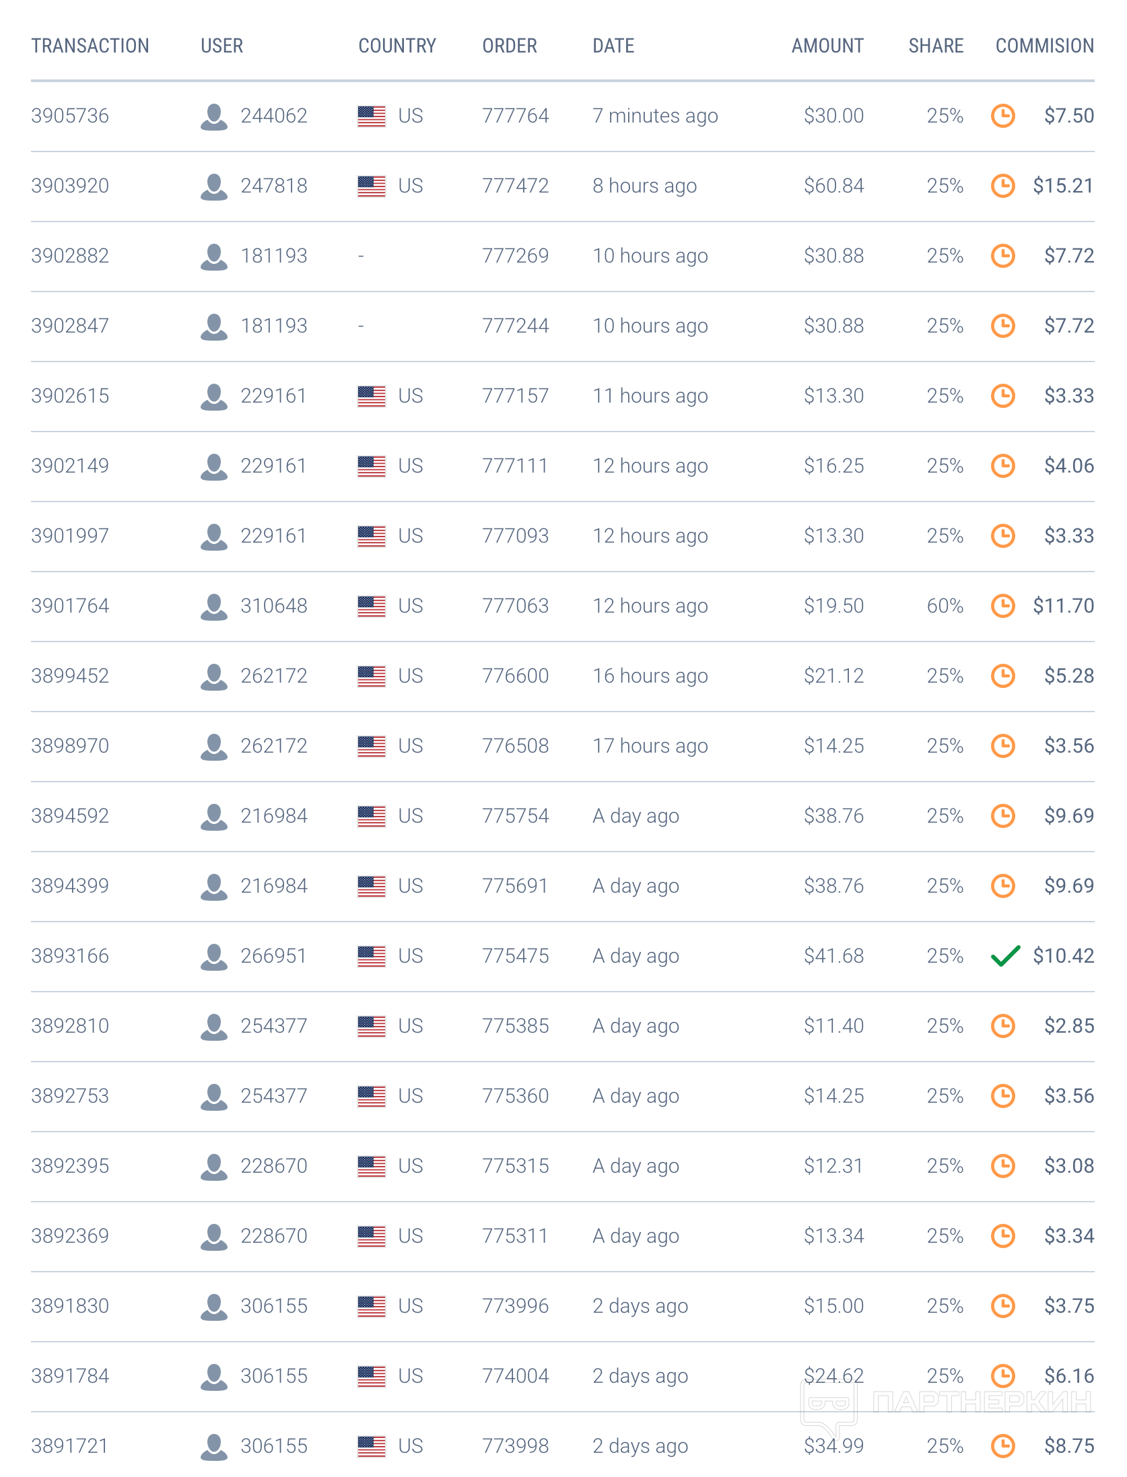Image resolution: width=1127 pixels, height=1477 pixels.
Task: Click the pending clock icon next to $8.75
Action: (1003, 1446)
